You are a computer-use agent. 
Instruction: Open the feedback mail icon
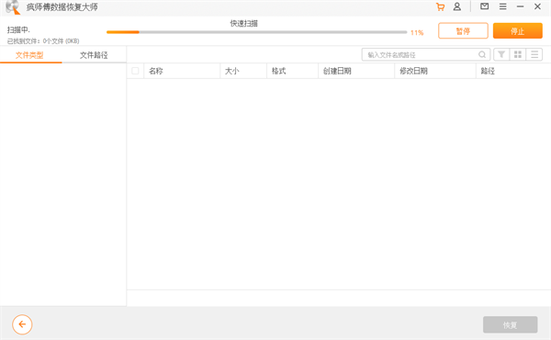[484, 6]
